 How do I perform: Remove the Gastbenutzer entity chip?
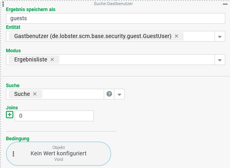tap(177, 36)
